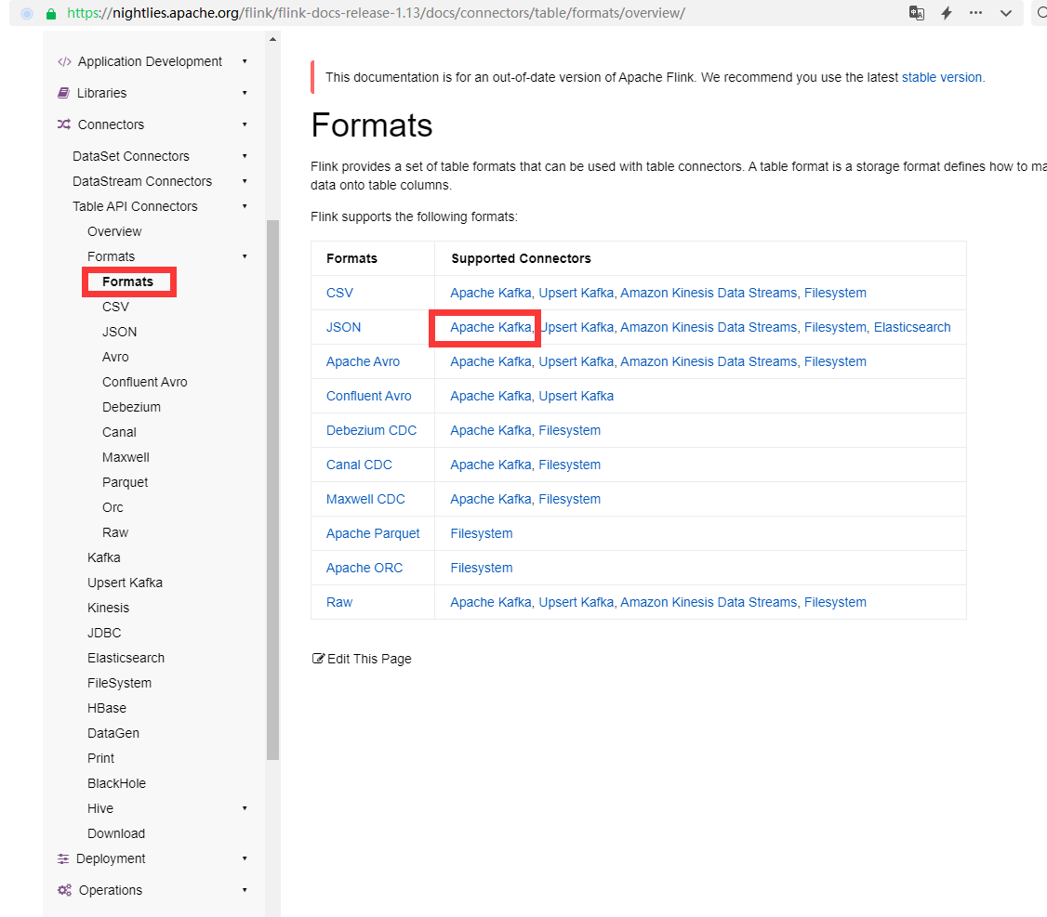
Task: Select Elasticsearch in the sidebar navigation
Action: [126, 658]
